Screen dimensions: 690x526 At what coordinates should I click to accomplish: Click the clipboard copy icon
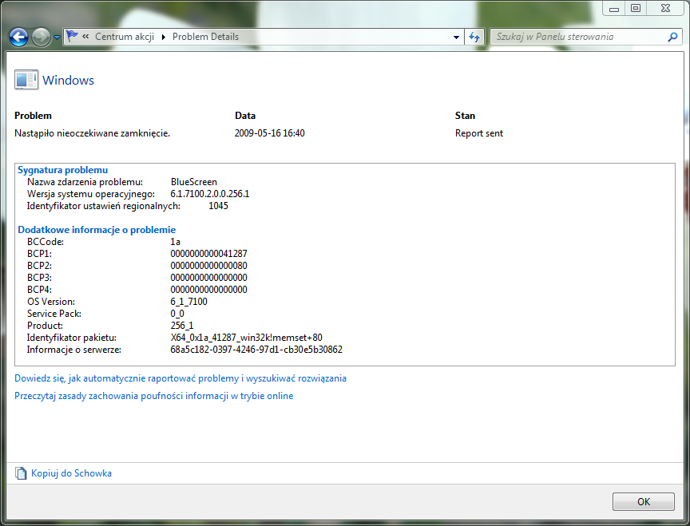click(21, 473)
